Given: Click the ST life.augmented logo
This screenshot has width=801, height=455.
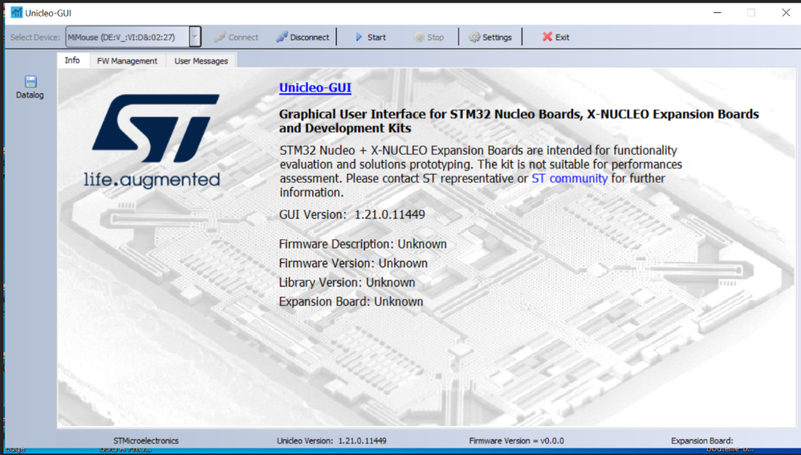Looking at the screenshot, I should coord(152,141).
